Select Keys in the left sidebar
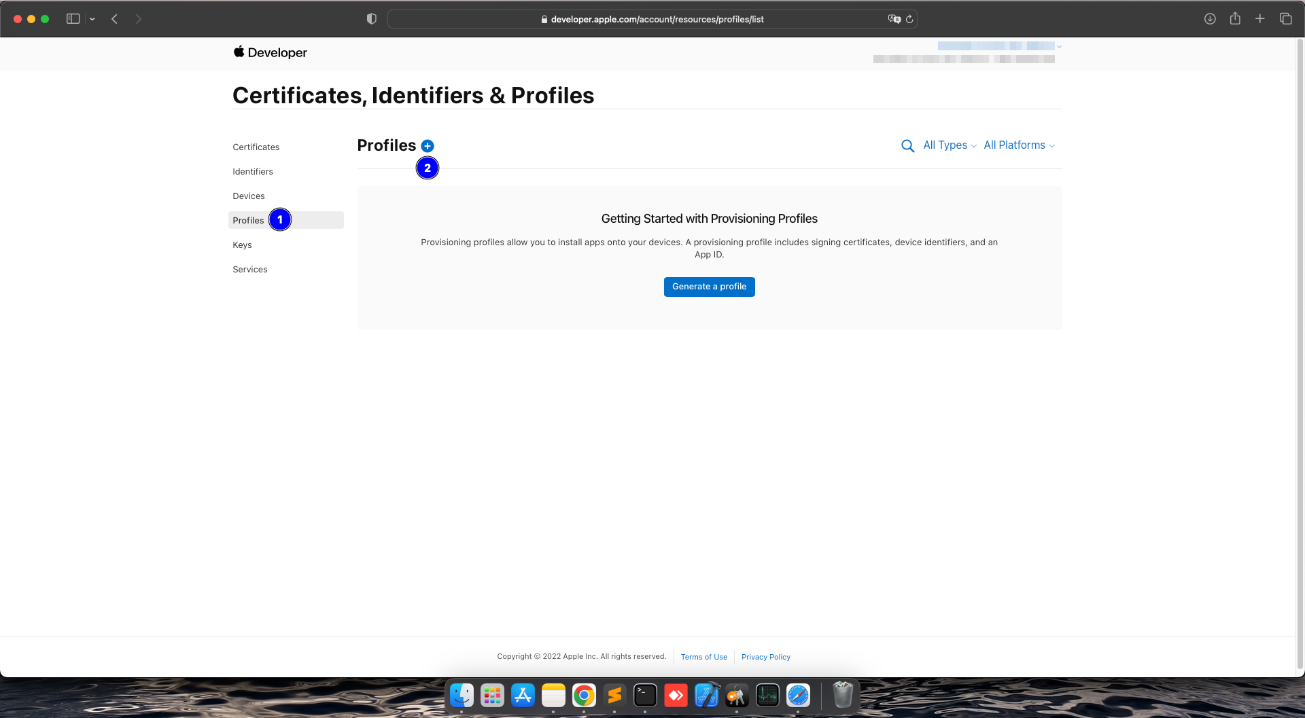Image resolution: width=1305 pixels, height=718 pixels. point(242,245)
